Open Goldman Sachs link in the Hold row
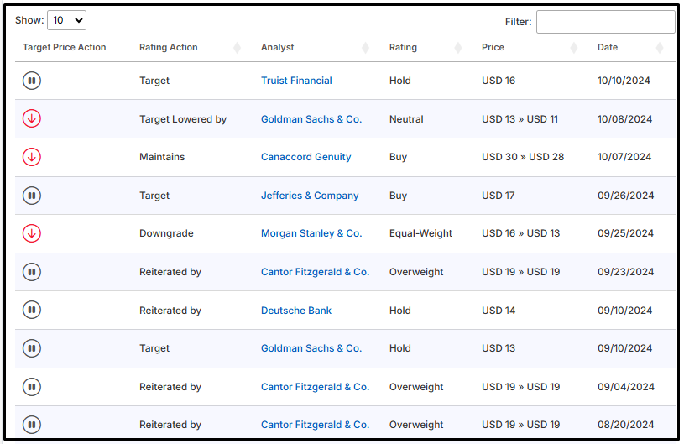Image resolution: width=684 pixels, height=444 pixels. coord(311,348)
